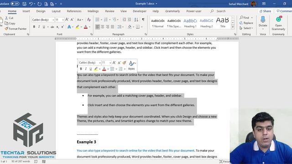The image size is (292, 164).
Task: Click ribbon Text Highlight Color swatch
Action: (x=78, y=27)
